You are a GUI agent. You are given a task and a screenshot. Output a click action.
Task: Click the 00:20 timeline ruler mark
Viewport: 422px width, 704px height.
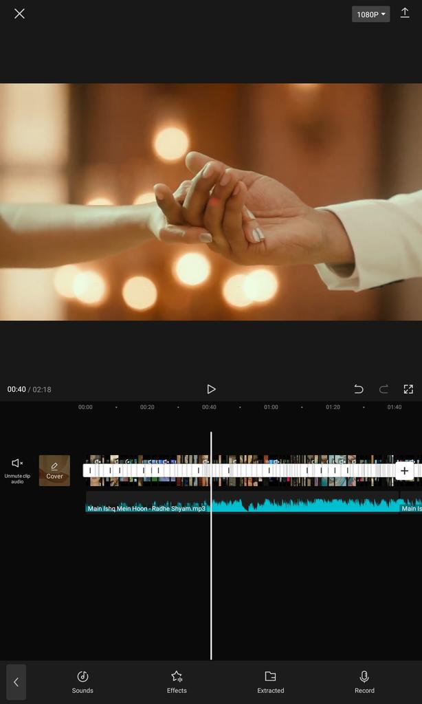147,407
